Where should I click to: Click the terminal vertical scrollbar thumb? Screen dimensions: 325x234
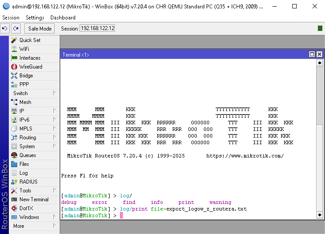320,96
